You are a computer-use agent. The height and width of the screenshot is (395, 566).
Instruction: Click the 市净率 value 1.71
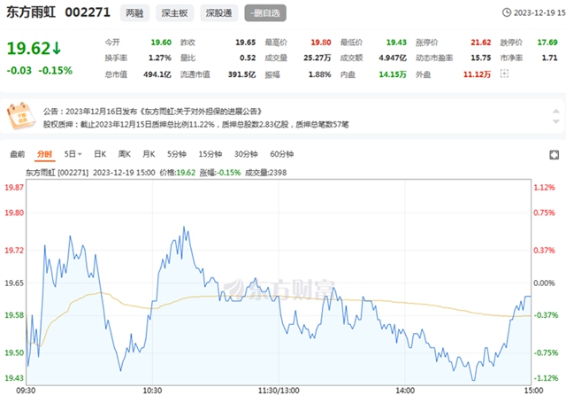(x=550, y=58)
